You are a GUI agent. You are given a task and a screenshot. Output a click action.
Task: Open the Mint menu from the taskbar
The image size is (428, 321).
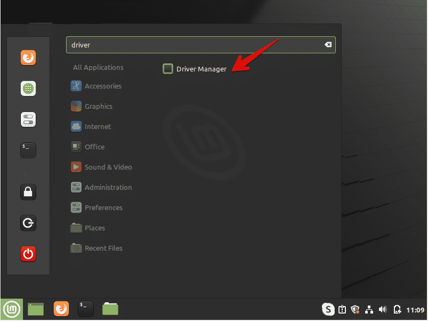[11, 309]
